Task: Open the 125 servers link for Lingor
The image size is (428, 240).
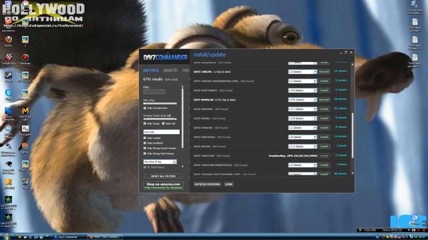Action: 340,71
